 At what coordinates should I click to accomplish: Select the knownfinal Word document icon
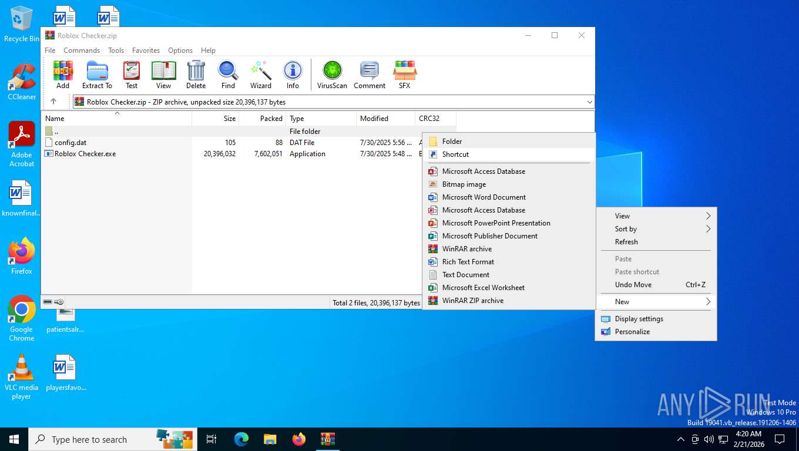(x=22, y=198)
